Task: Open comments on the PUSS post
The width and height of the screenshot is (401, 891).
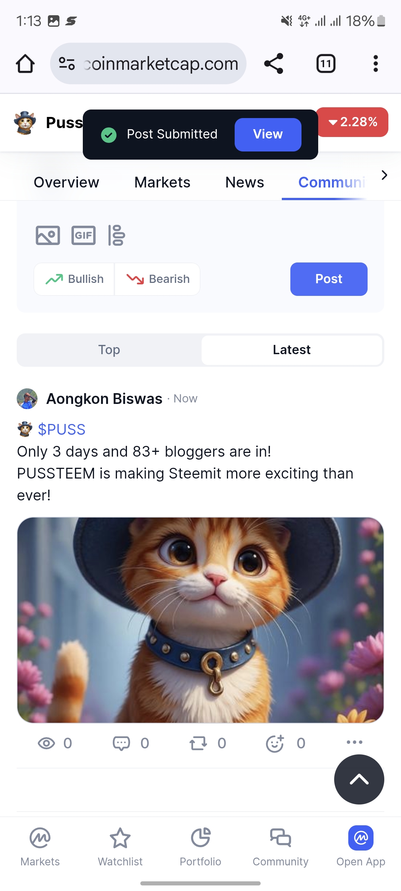Action: click(x=121, y=743)
